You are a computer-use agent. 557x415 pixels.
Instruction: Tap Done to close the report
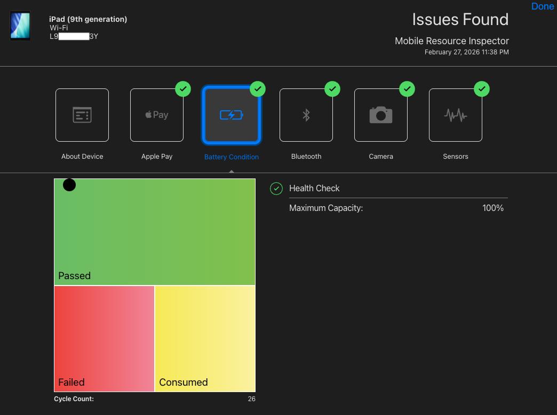[542, 6]
